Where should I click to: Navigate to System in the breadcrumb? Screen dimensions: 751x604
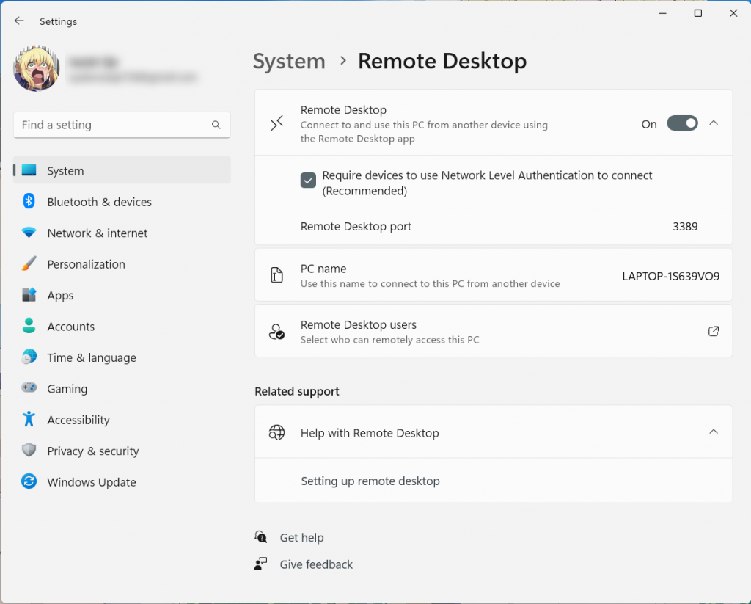(x=289, y=62)
